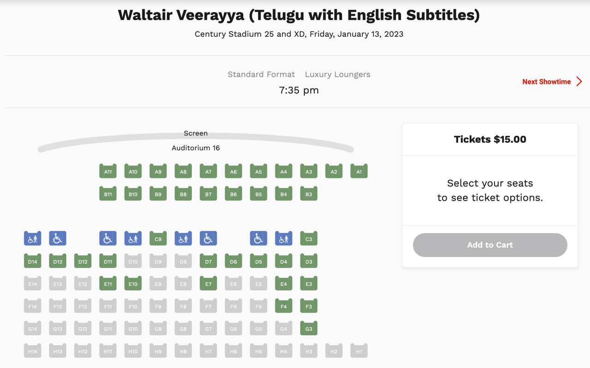Viewport: 590px width, 368px height.
Task: Go to the Next Showtime arrow
Action: tap(579, 82)
